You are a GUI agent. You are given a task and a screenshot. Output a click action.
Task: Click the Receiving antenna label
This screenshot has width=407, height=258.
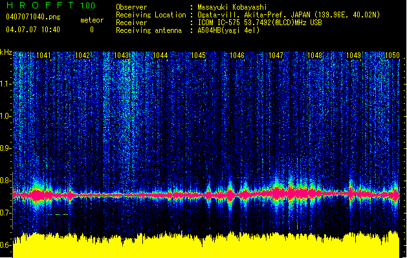click(149, 30)
